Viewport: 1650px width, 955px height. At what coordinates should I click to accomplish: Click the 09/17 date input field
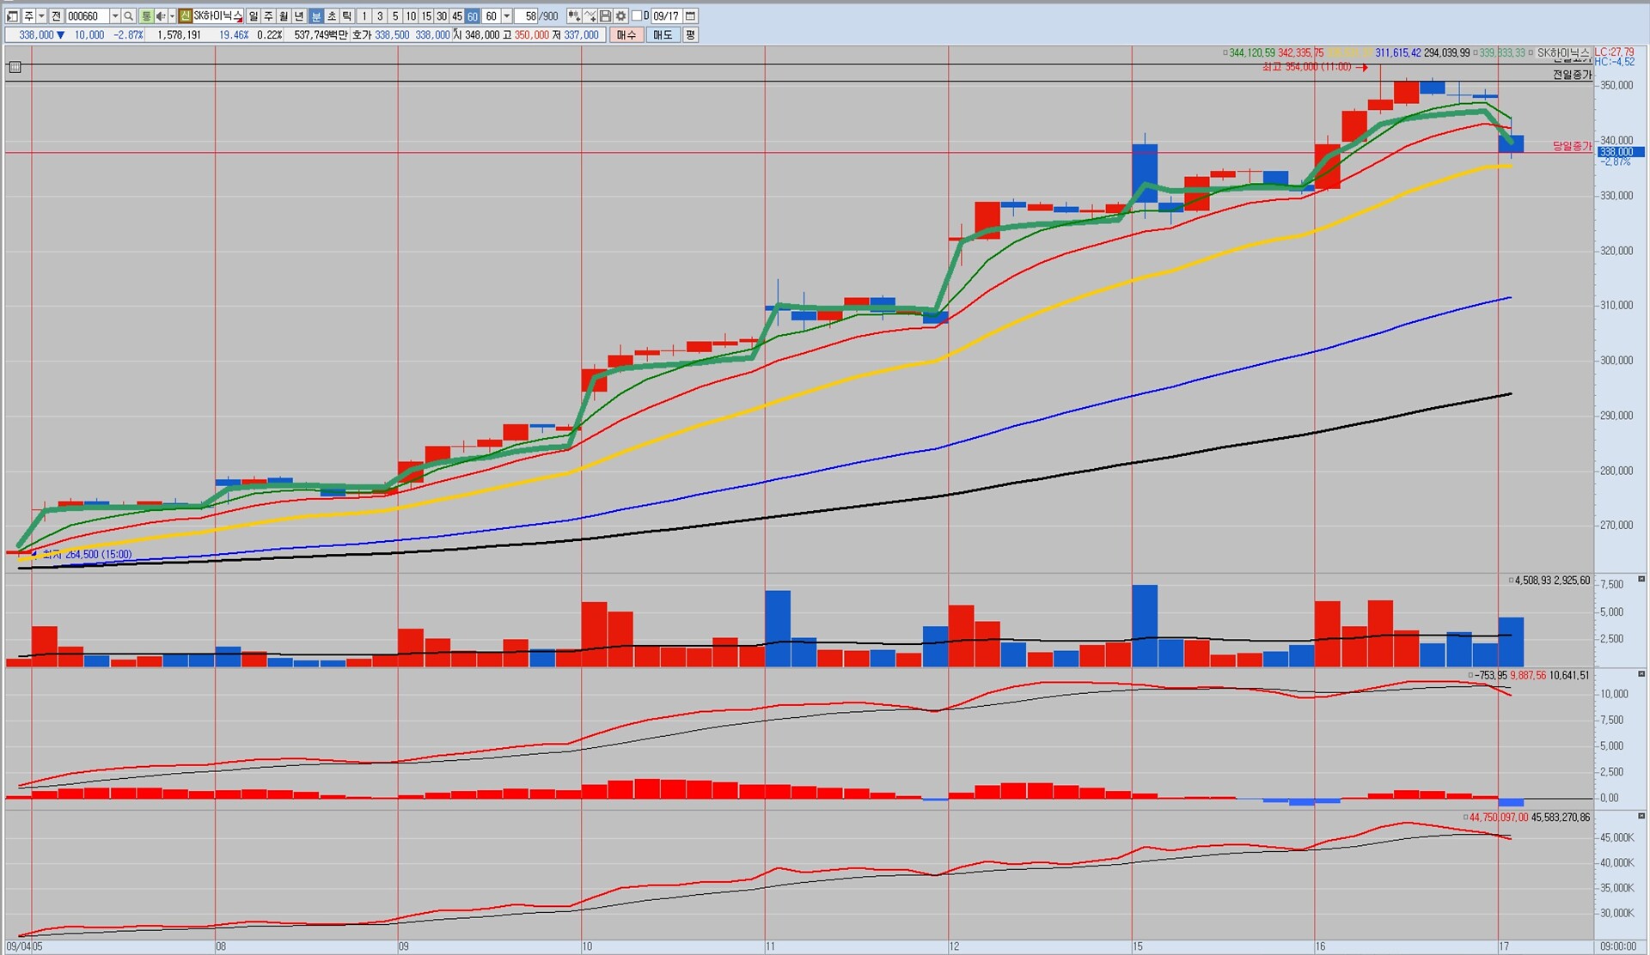[666, 16]
